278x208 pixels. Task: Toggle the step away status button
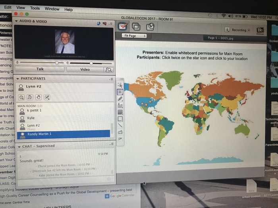click(x=30, y=97)
